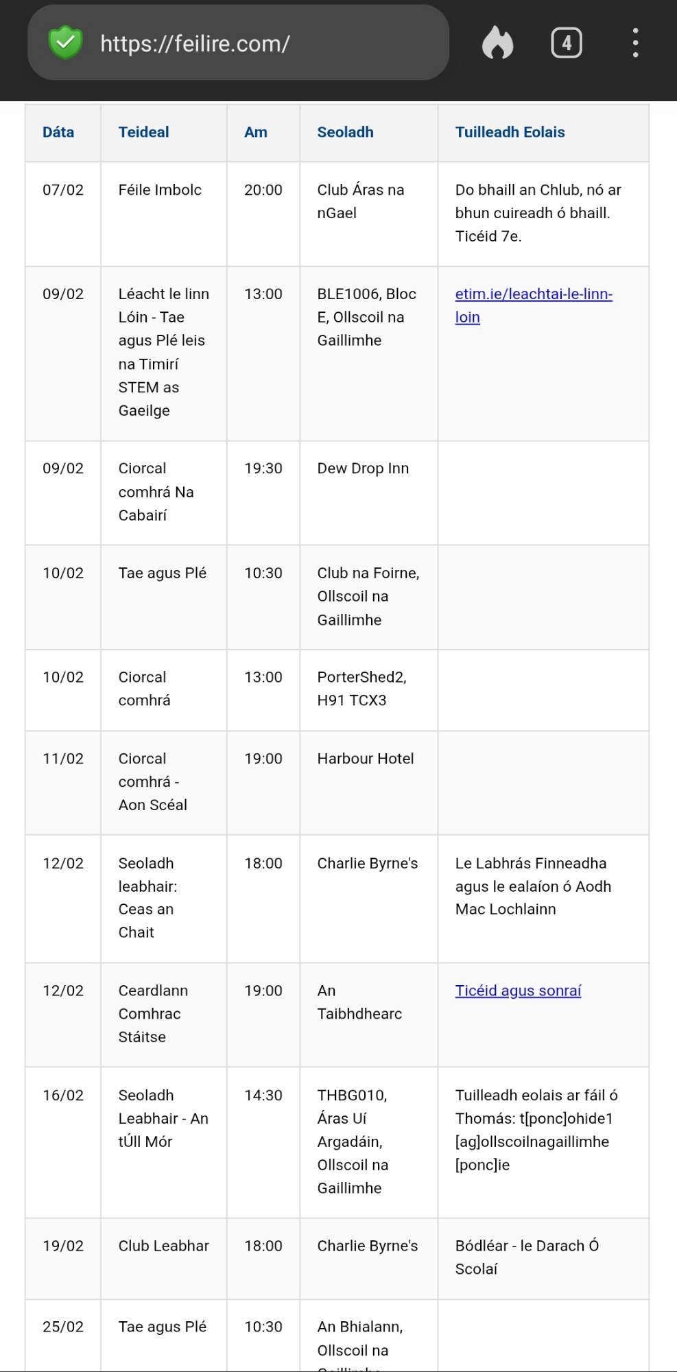Image resolution: width=677 pixels, height=1372 pixels.
Task: Select the Club Leabhar event title
Action: 163,1246
